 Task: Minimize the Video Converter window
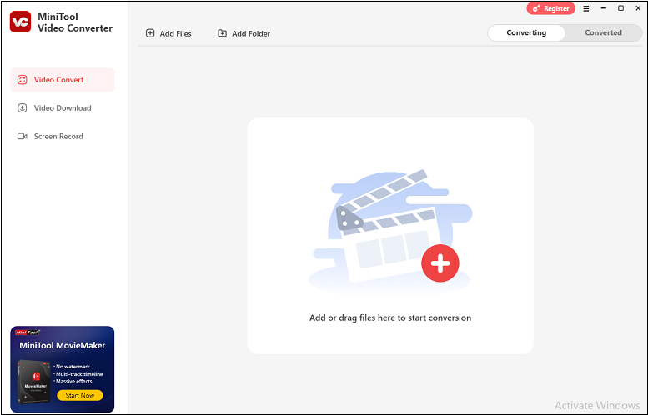[604, 8]
